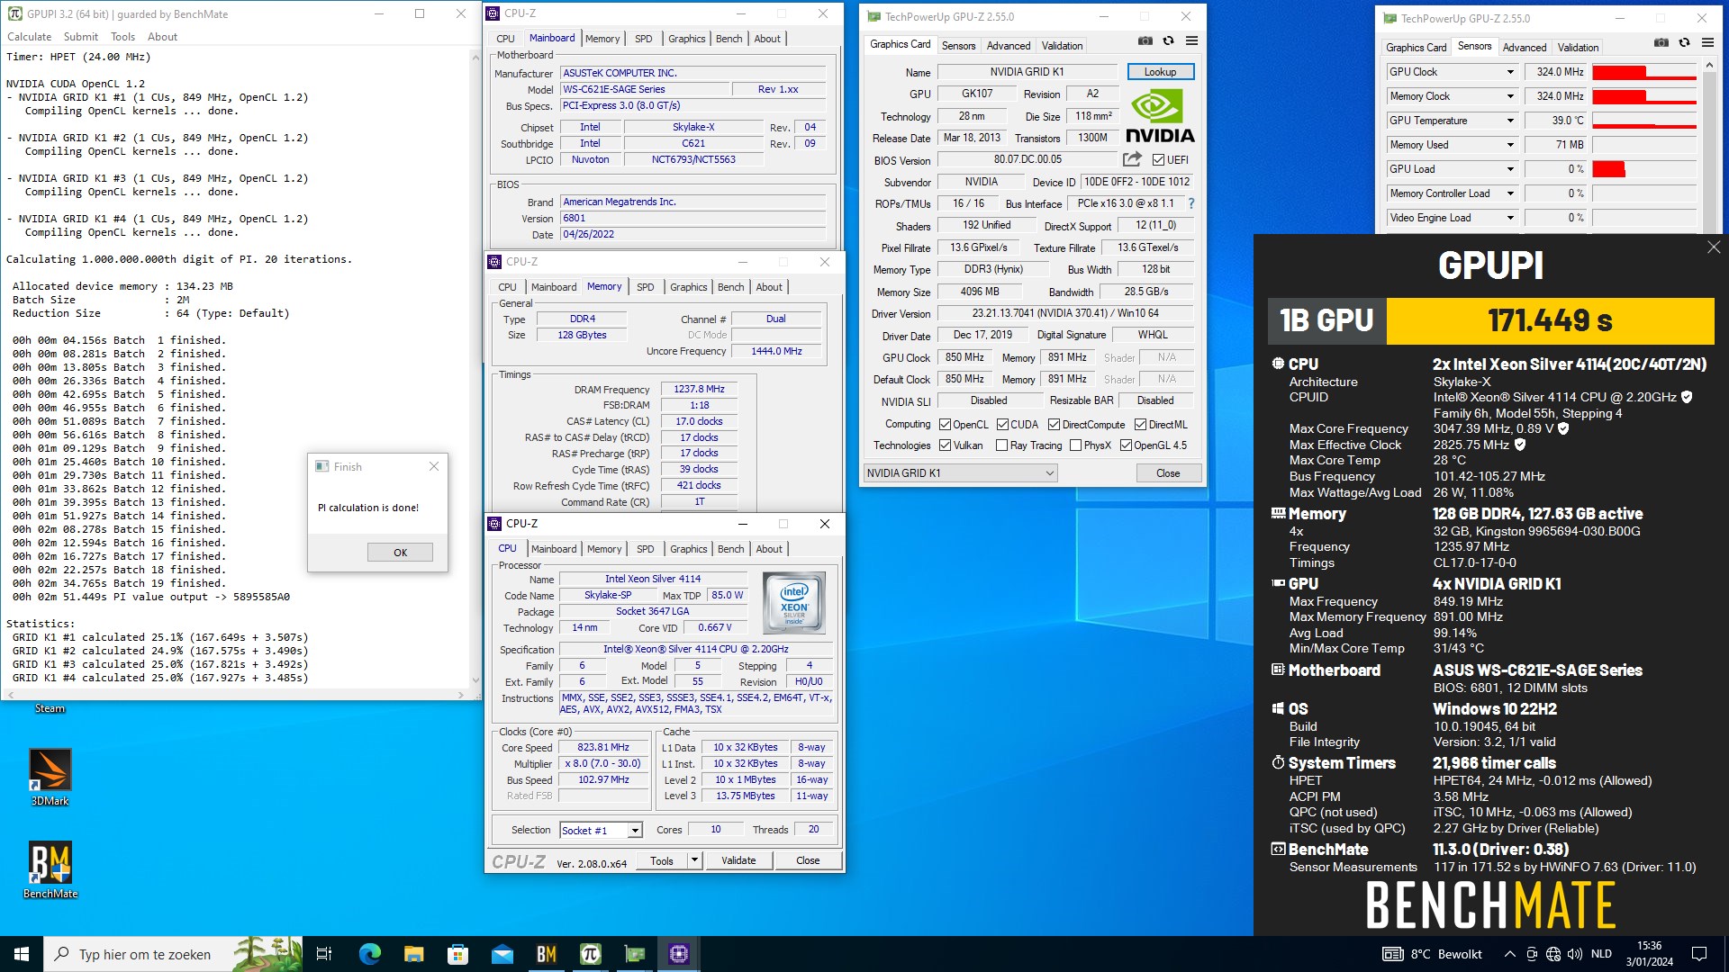1729x972 pixels.
Task: Toggle the DirectCompute checkbox
Action: click(1054, 425)
